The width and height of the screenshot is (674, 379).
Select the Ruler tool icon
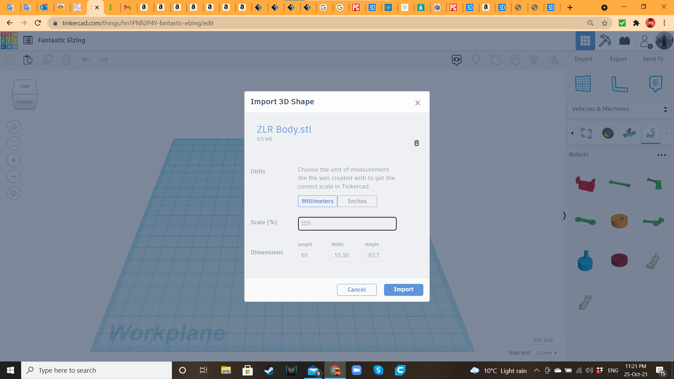coord(619,84)
